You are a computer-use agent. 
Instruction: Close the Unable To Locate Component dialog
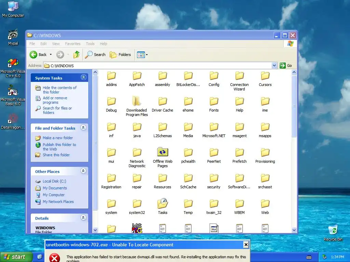246,245
